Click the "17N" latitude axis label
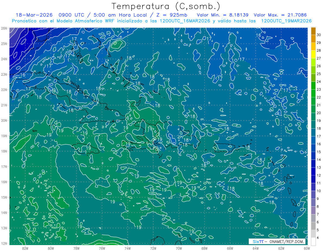This screenshot has height=252, width=326. (4, 166)
